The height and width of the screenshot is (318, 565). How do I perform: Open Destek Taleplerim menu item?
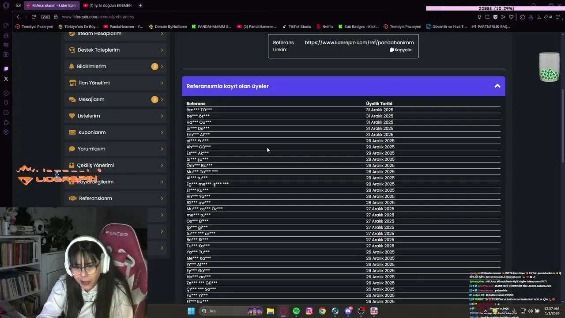[x=116, y=50]
